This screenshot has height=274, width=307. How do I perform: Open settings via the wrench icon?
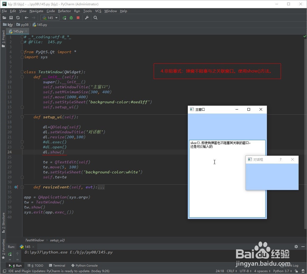point(87,17)
